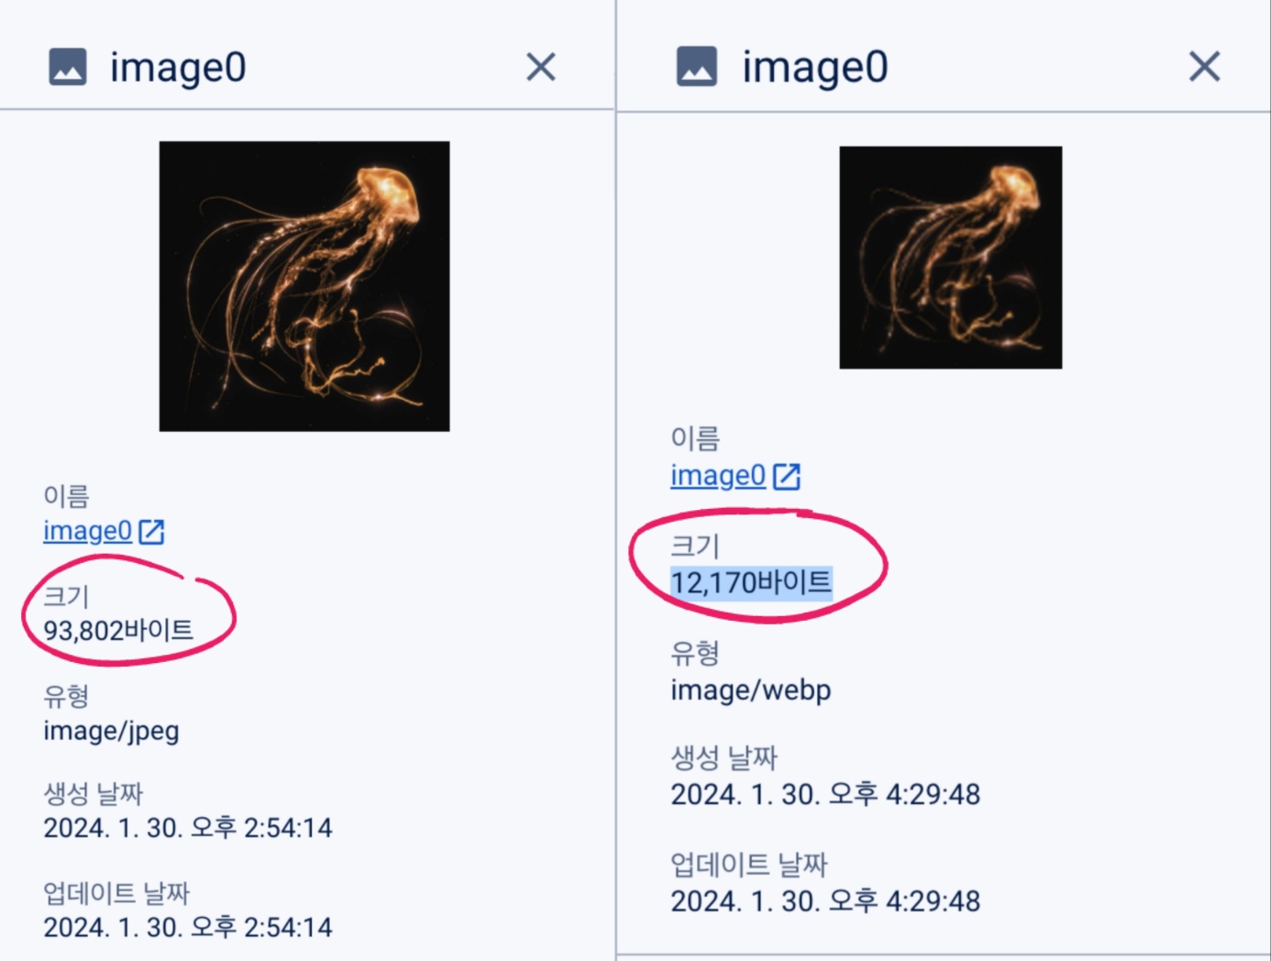Click the 생성 날짜 value ending 2:54:14
Screen dimensions: 1271x961
(188, 828)
